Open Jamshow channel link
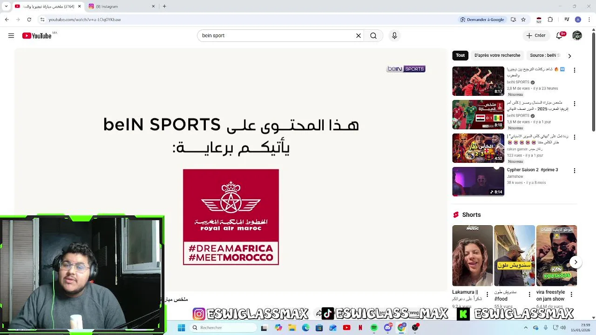The width and height of the screenshot is (596, 335). 515,177
